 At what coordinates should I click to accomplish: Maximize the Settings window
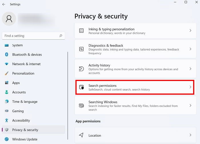(186, 2)
